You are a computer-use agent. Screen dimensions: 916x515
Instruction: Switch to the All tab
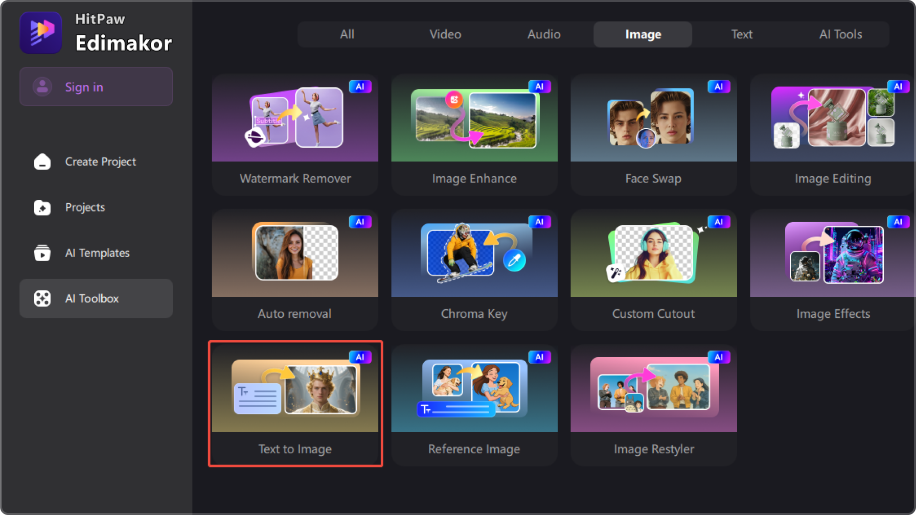tap(347, 34)
